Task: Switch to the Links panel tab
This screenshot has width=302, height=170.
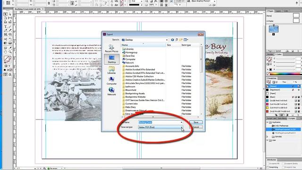Action: coord(286,11)
